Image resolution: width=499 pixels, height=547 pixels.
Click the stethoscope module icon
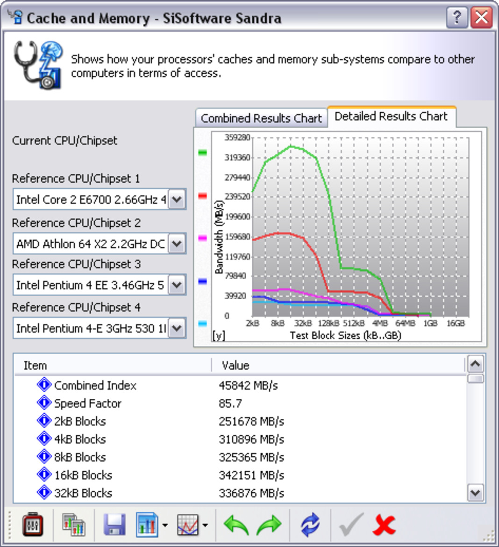tap(39, 65)
